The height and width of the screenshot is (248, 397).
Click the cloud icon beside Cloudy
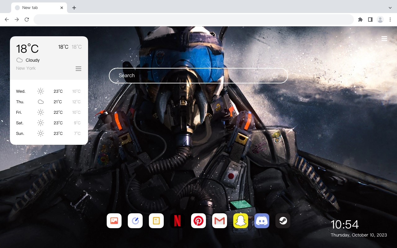(20, 60)
